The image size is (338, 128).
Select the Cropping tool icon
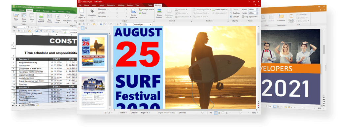tap(92, 11)
